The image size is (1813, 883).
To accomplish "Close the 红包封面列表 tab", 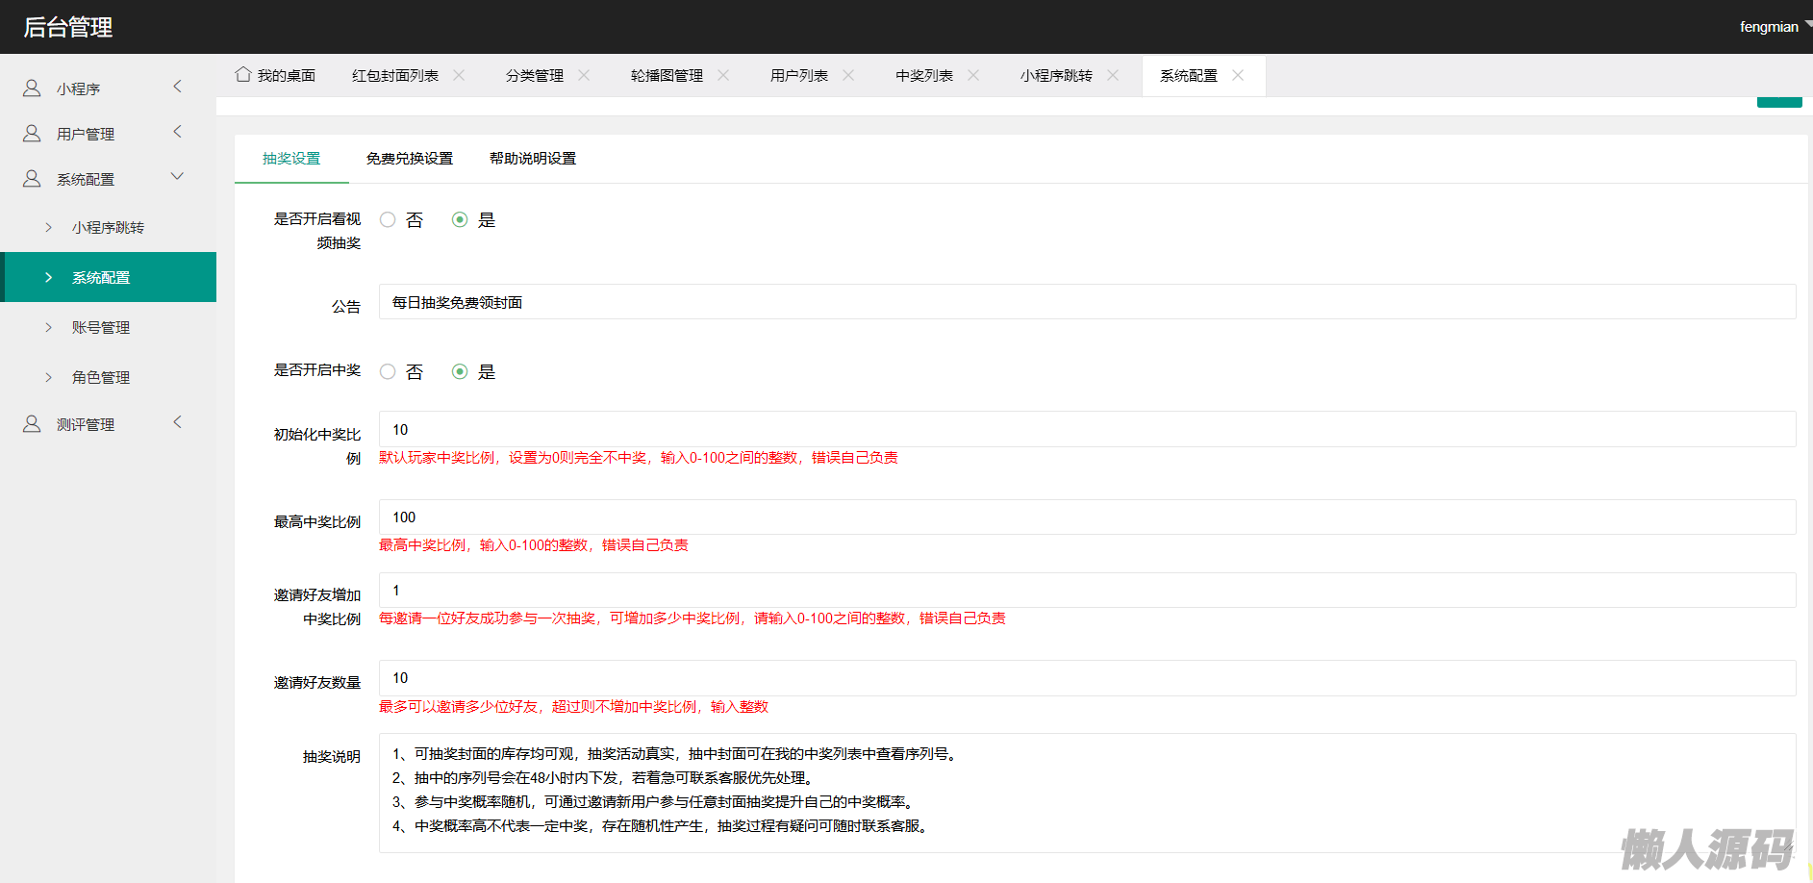I will (459, 75).
